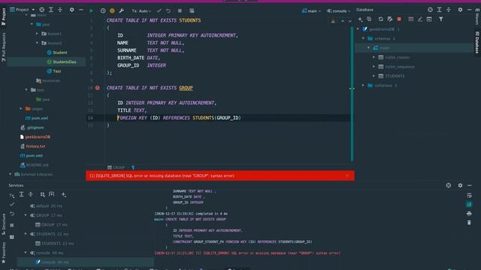Collapse the schemas folder in Database tree
This screenshot has height=270, width=481.
click(363, 38)
